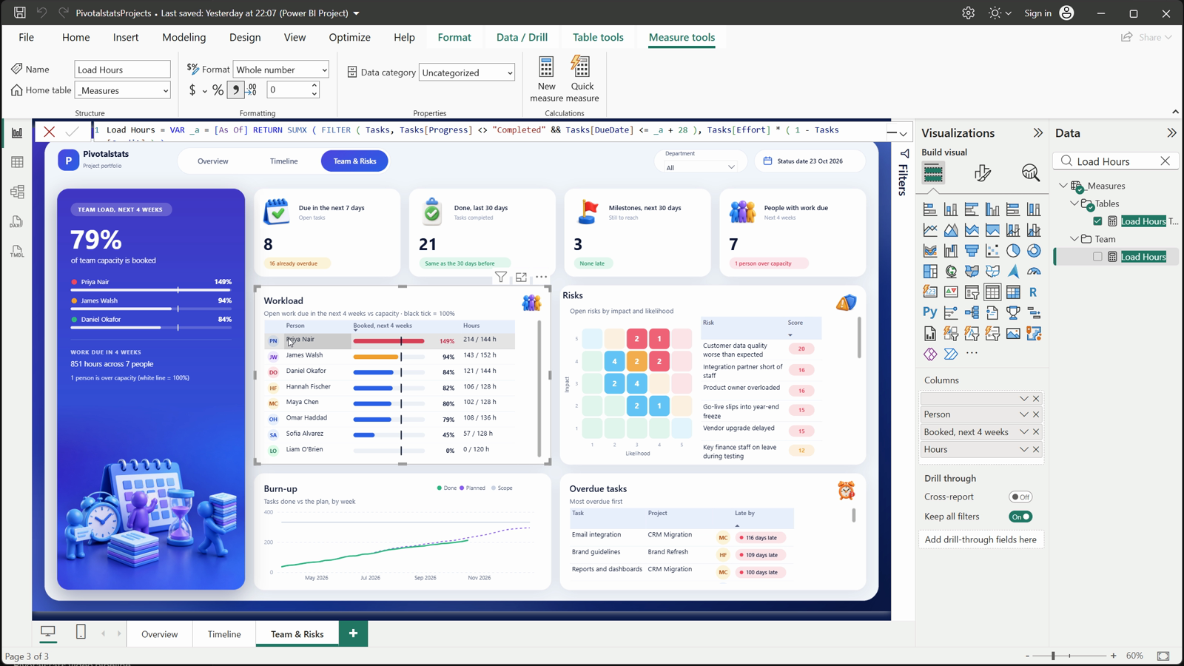Open the File menu
The image size is (1184, 666).
[27, 37]
